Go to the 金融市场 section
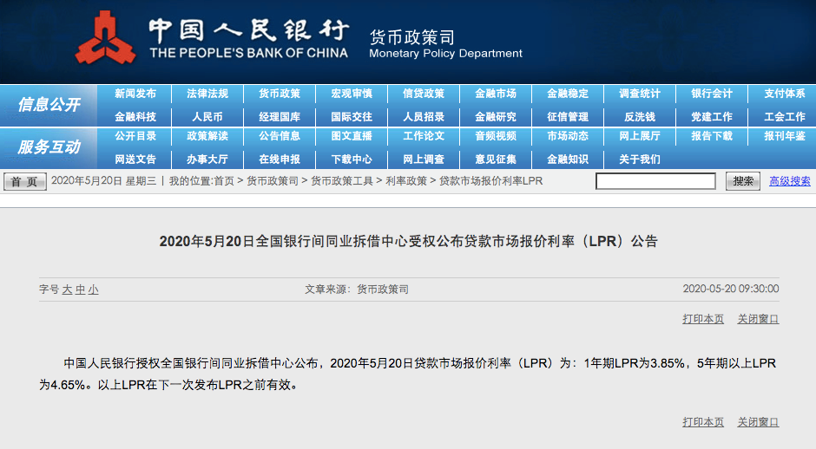The height and width of the screenshot is (449, 816). (x=495, y=94)
